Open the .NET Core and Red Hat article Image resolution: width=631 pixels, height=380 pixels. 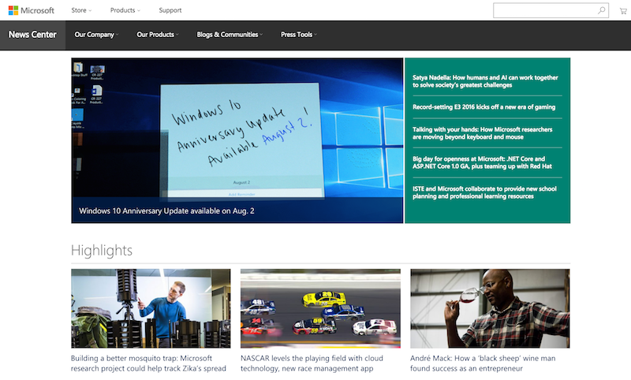pyautogui.click(x=482, y=162)
